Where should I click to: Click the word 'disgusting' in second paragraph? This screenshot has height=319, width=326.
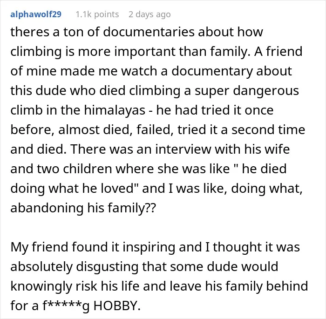(x=107, y=267)
